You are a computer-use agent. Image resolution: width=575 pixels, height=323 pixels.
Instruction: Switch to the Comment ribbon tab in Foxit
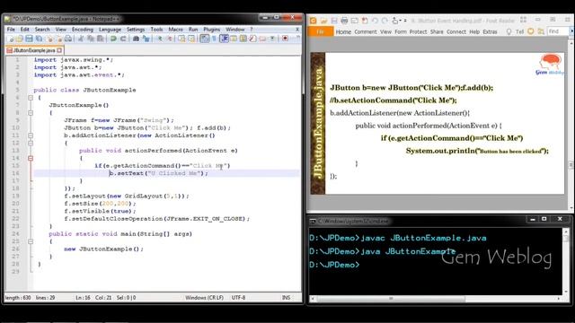[x=366, y=32]
